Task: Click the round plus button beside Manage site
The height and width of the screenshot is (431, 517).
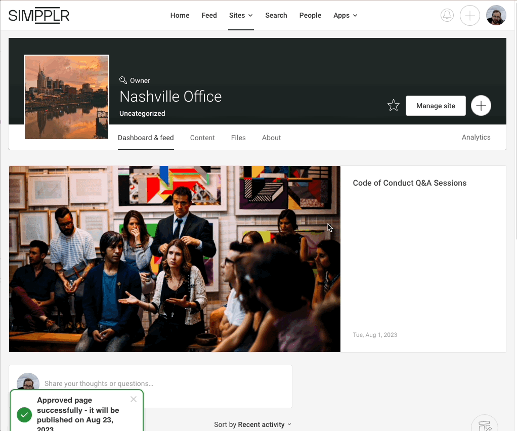Action: [x=481, y=106]
